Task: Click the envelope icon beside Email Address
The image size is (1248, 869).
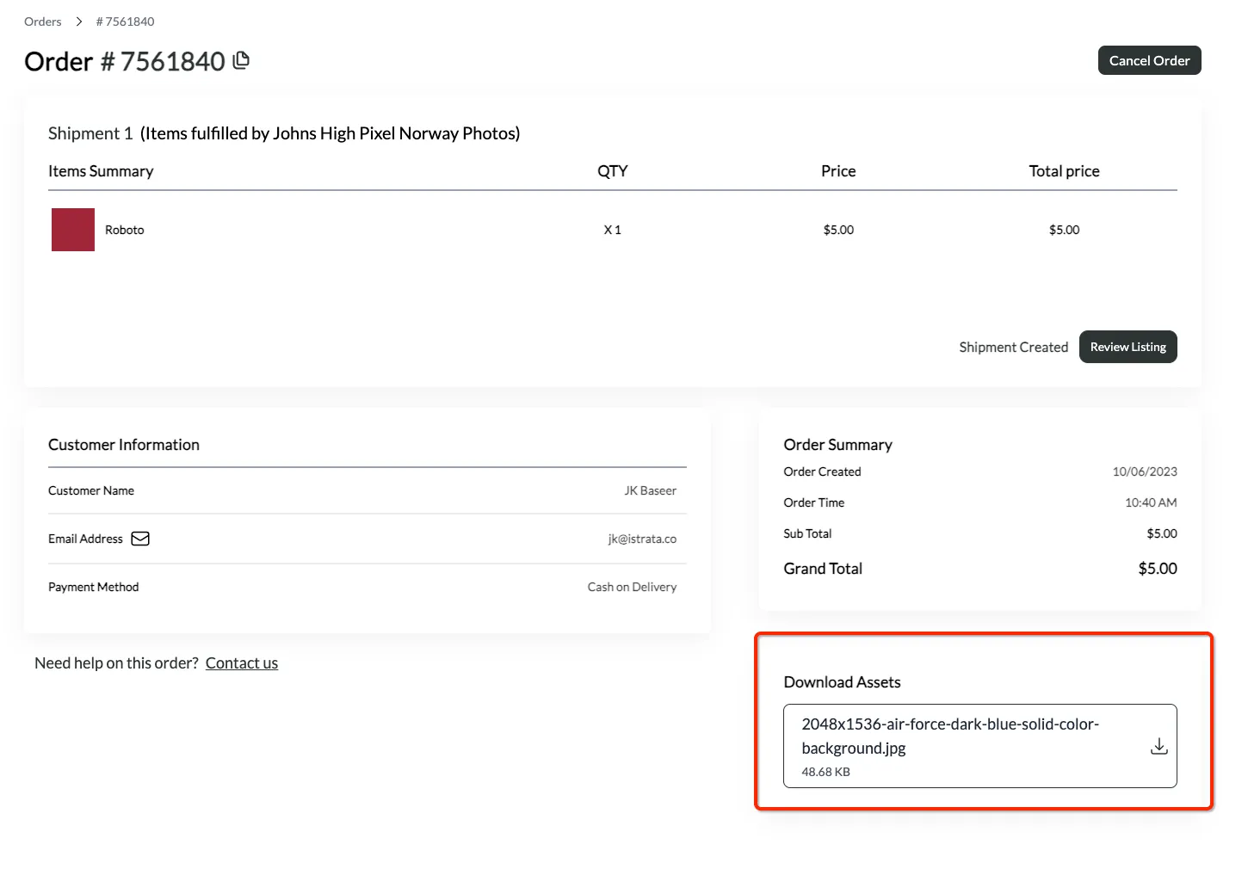Action: pos(140,539)
